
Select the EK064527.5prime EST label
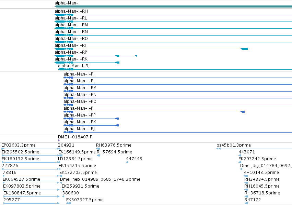coord(21,180)
